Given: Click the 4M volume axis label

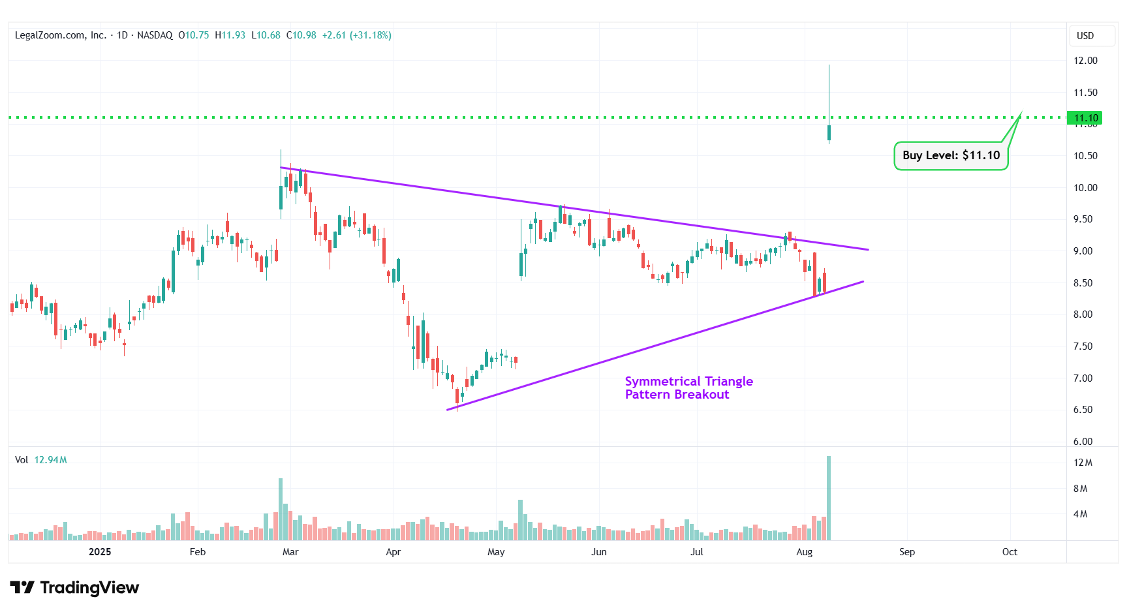Looking at the screenshot, I should 1081,514.
